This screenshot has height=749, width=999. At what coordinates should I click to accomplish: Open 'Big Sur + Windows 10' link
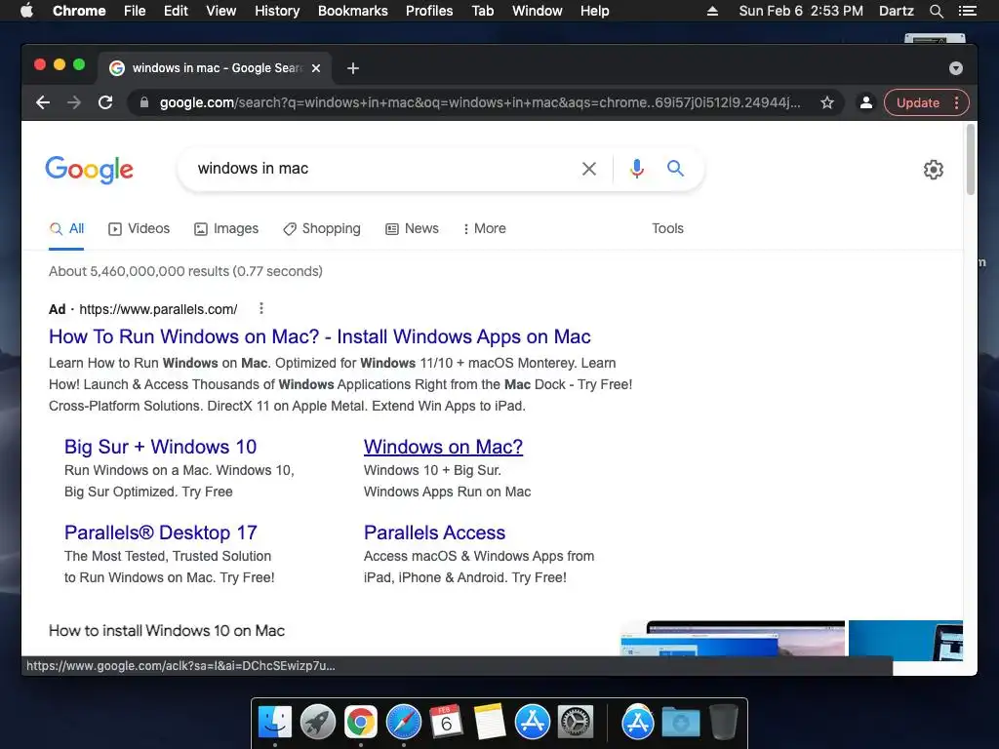161,447
